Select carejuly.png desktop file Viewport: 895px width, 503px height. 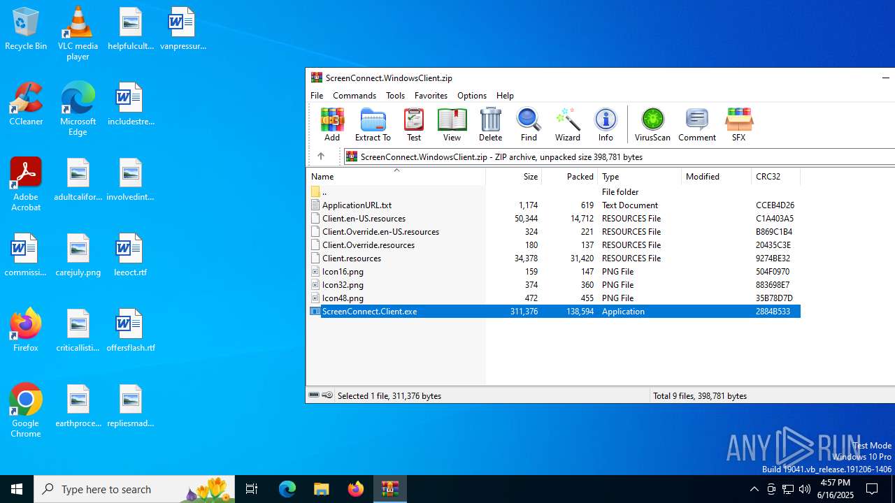point(78,255)
